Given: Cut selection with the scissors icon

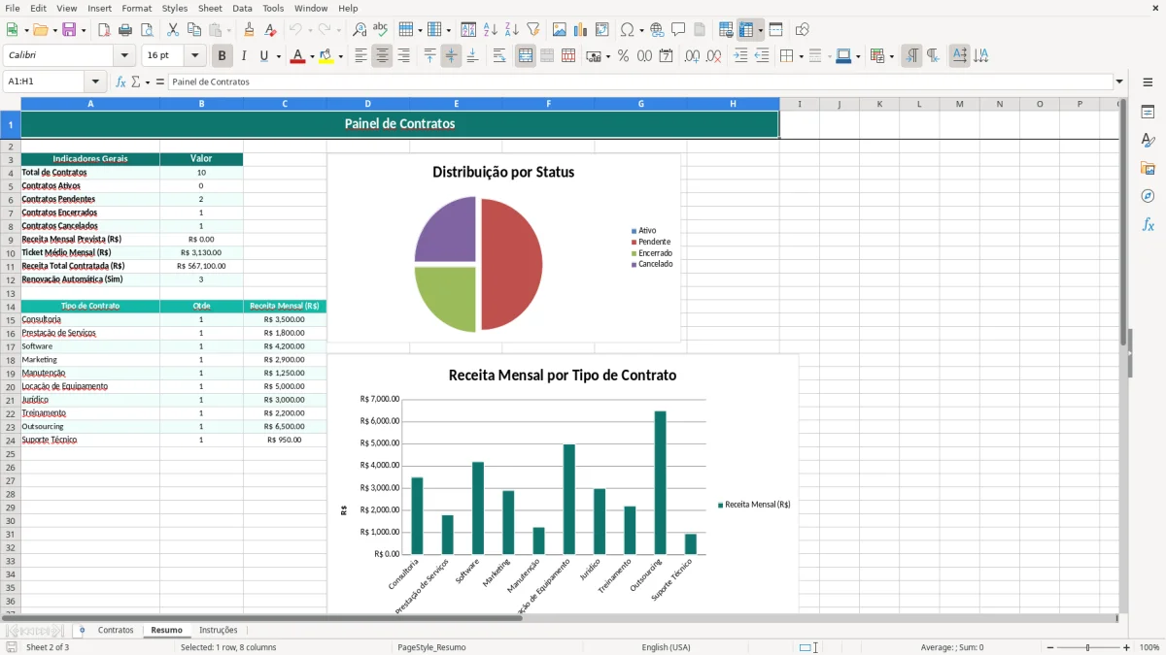Looking at the screenshot, I should click(x=173, y=30).
